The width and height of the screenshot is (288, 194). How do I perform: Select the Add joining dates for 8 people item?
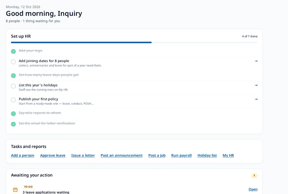[134, 63]
